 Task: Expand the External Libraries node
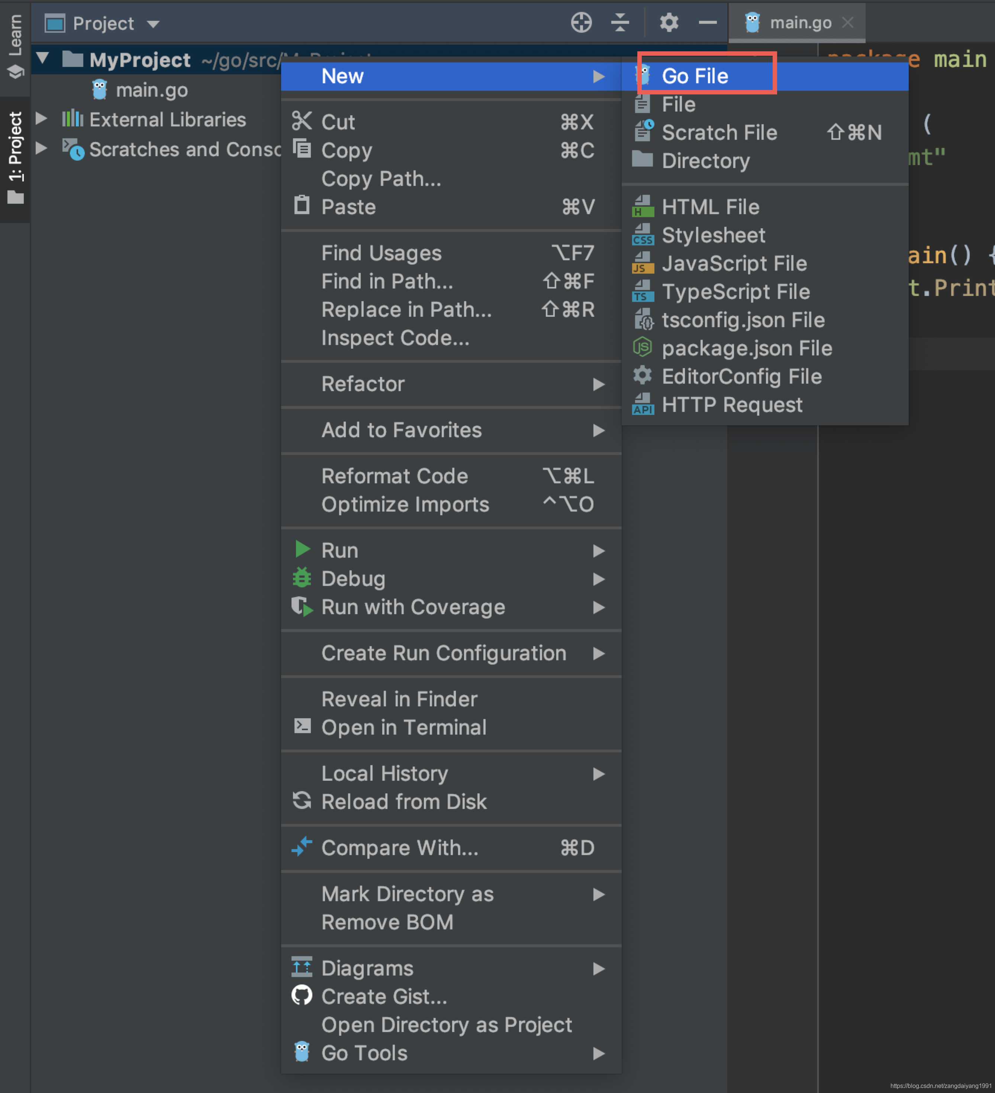pos(41,119)
